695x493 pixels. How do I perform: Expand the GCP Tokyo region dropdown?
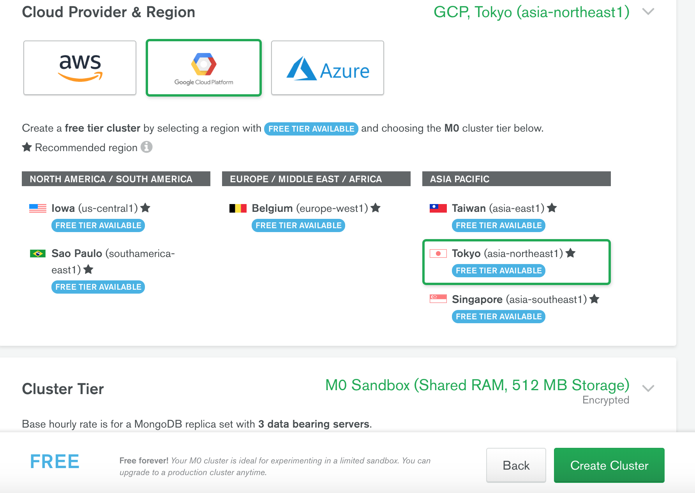[x=648, y=12]
